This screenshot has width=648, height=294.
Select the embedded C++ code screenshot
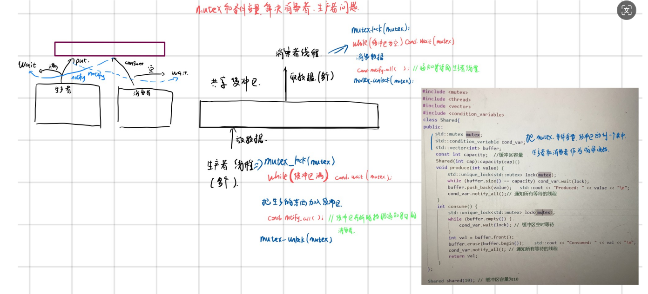(x=529, y=186)
